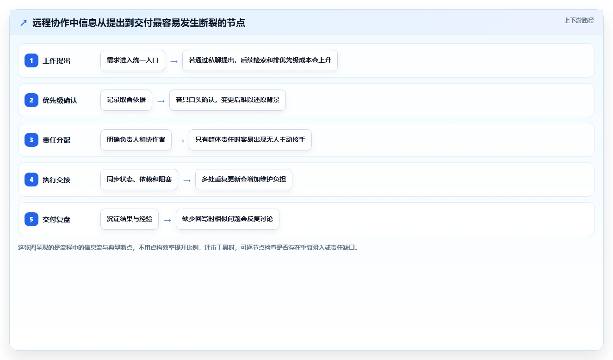Click the diagonal arrow icon beside the title
Image resolution: width=613 pixels, height=360 pixels.
pyautogui.click(x=24, y=23)
